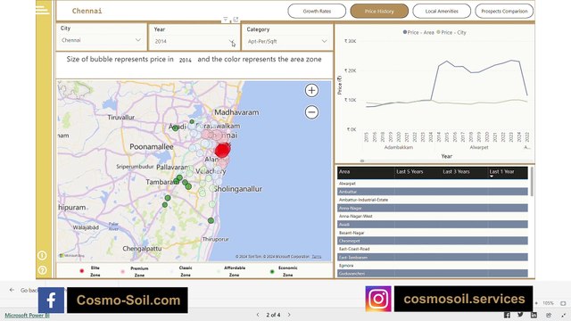Click Chennai report title
This screenshot has height=321, width=571.
[x=87, y=11]
